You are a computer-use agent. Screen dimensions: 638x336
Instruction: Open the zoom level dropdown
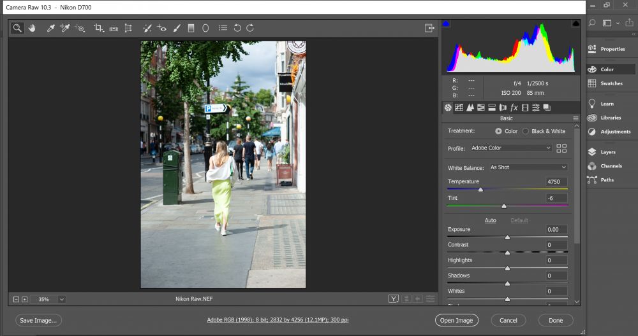pyautogui.click(x=62, y=299)
